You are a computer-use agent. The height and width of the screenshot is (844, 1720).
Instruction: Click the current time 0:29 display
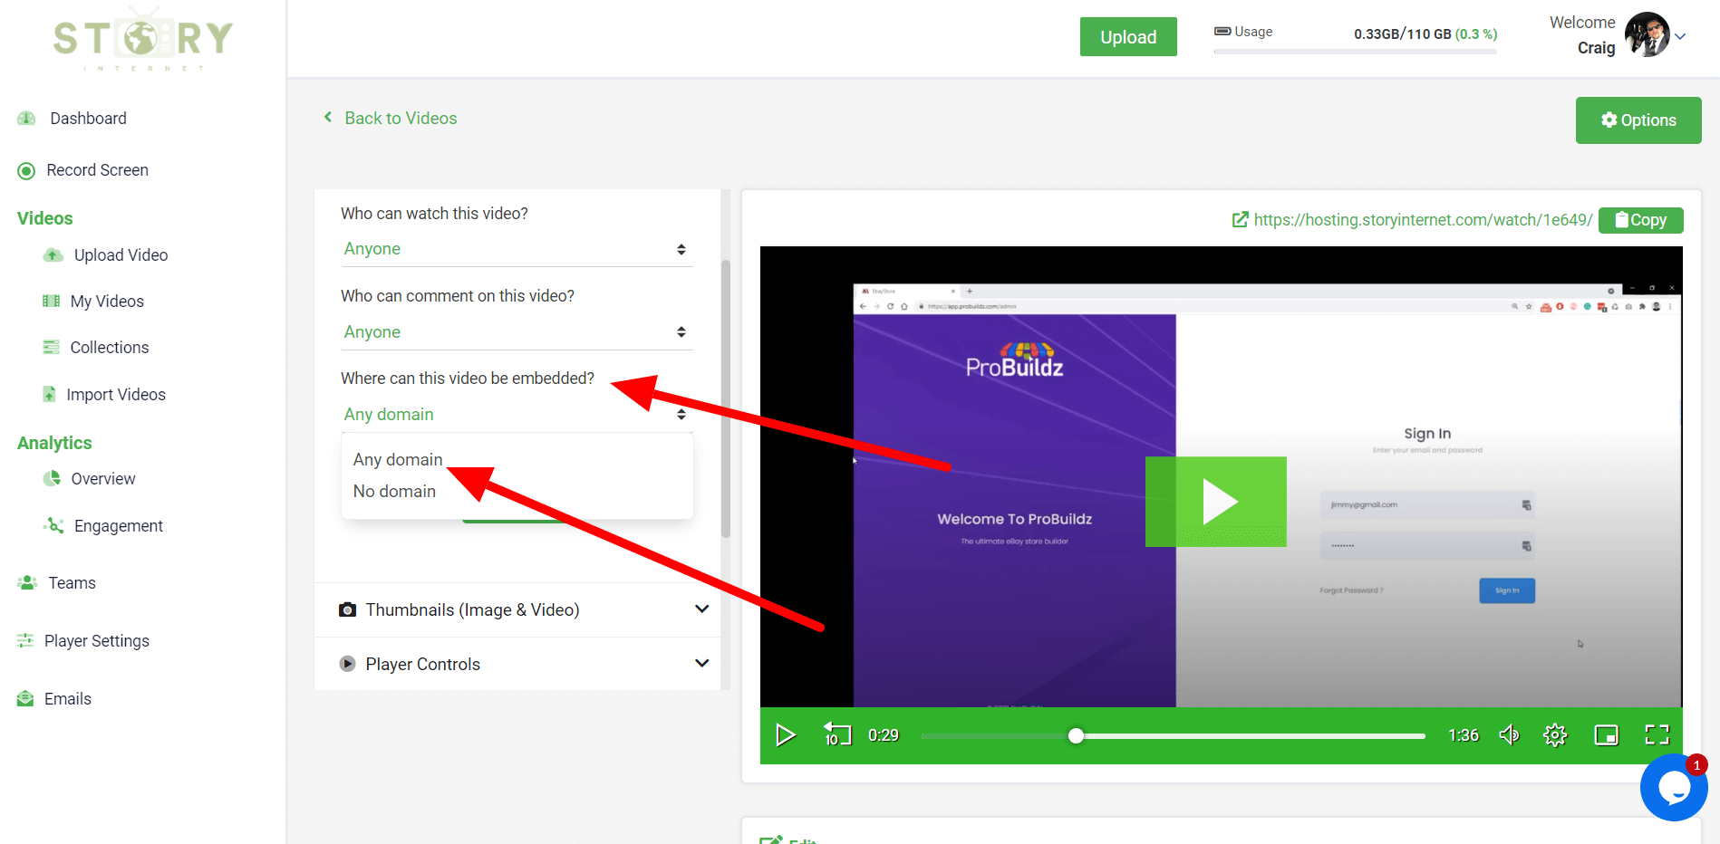click(884, 735)
